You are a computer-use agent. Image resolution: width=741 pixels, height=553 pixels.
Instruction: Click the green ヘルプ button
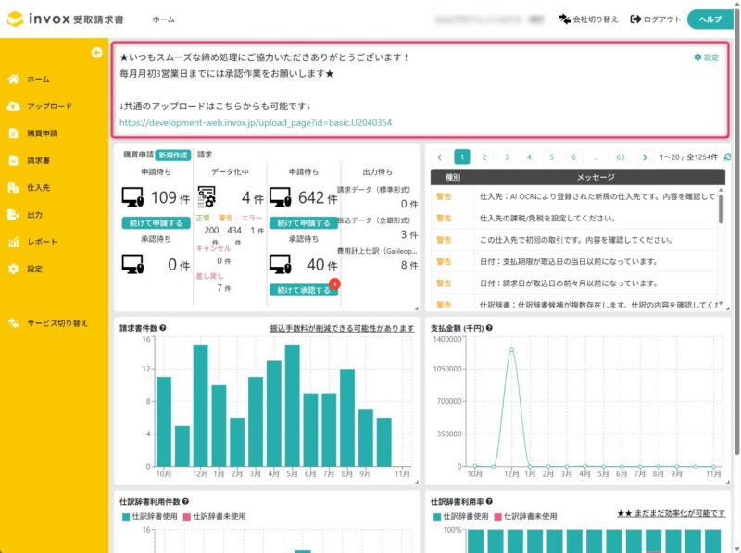point(710,19)
